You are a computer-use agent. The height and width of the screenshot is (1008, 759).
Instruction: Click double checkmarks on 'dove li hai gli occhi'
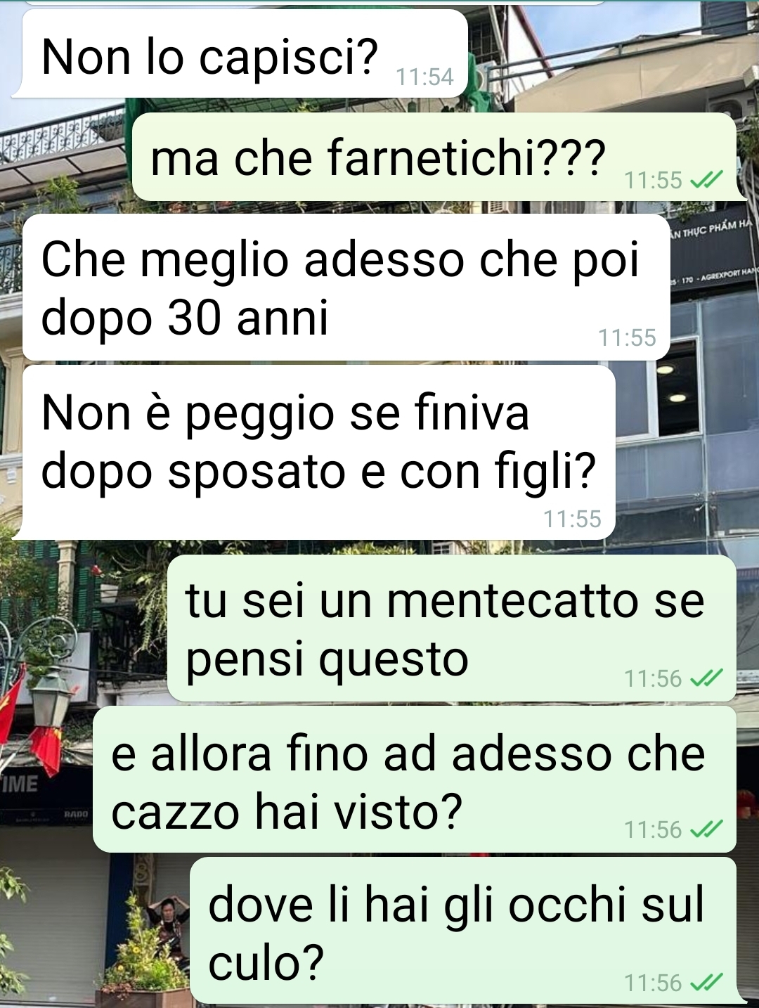click(706, 982)
